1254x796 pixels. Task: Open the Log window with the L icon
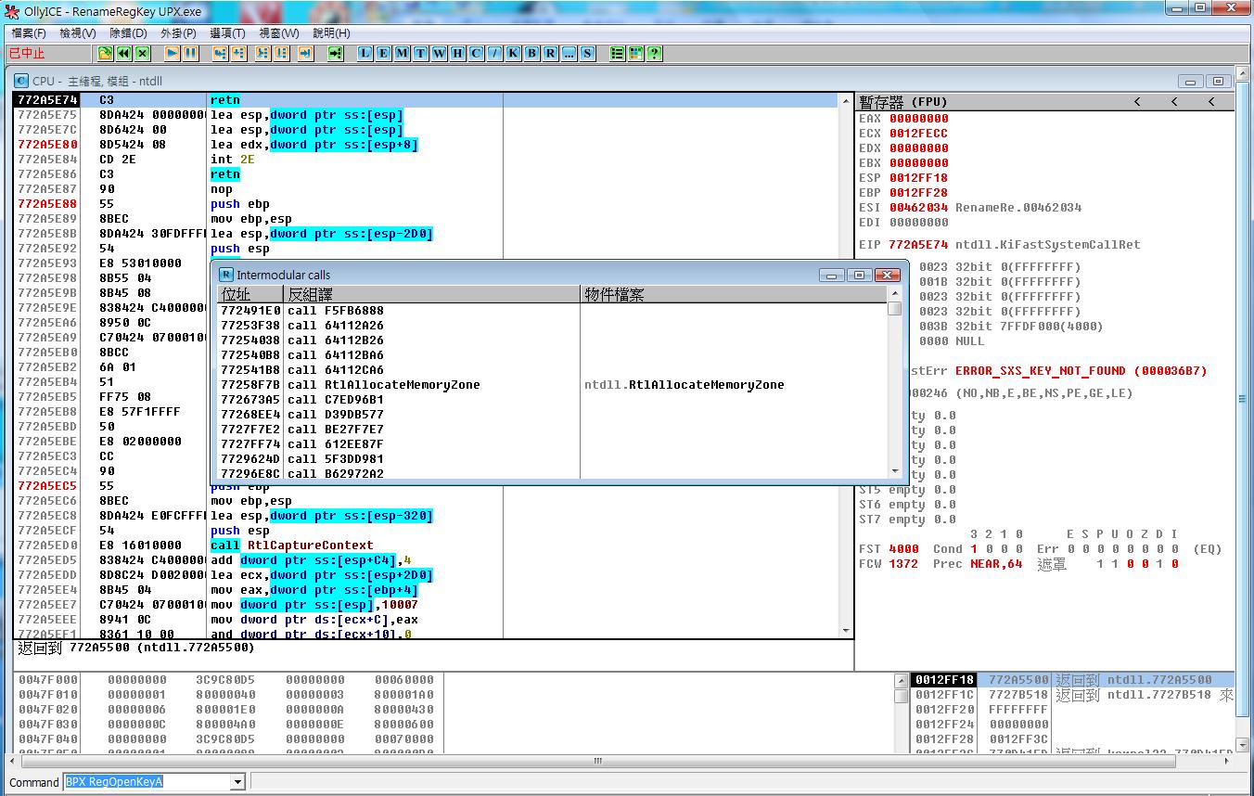point(365,54)
